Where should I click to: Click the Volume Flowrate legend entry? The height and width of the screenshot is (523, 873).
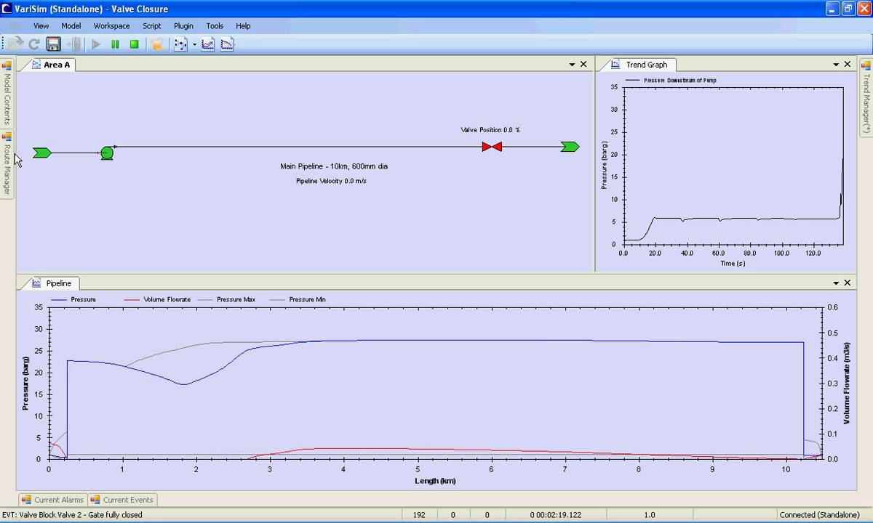pyautogui.click(x=158, y=299)
